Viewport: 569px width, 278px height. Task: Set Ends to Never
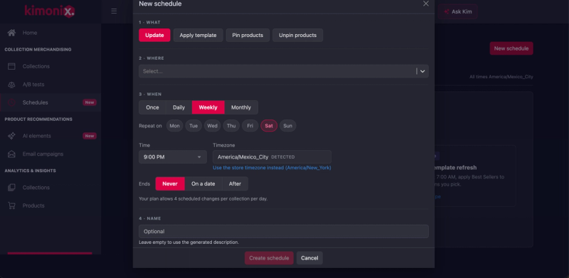[x=170, y=183]
